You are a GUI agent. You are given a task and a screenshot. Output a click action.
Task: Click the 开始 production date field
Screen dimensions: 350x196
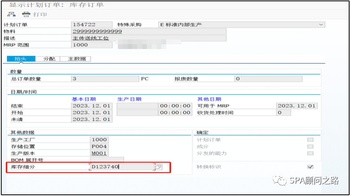tap(137, 113)
